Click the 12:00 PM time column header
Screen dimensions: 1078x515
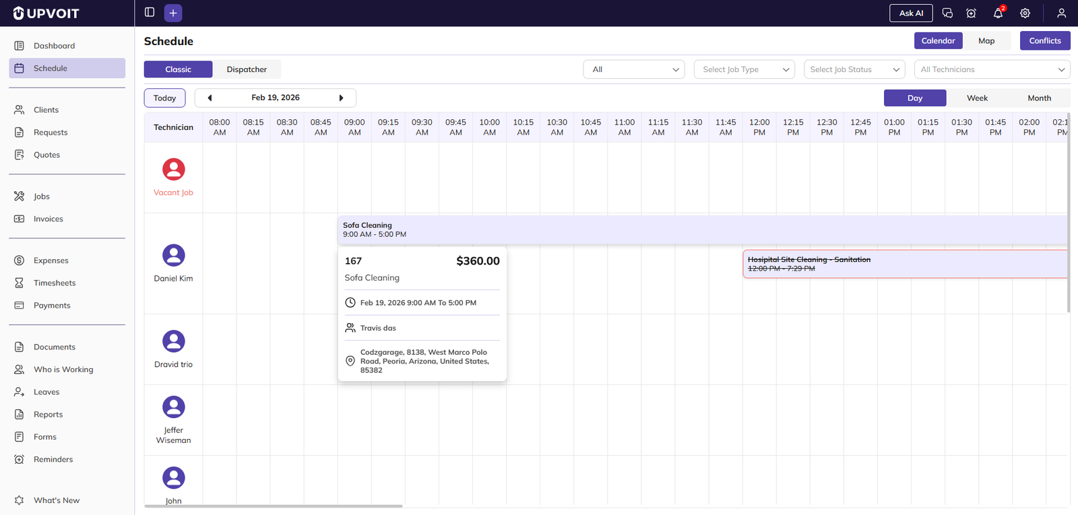(x=759, y=127)
